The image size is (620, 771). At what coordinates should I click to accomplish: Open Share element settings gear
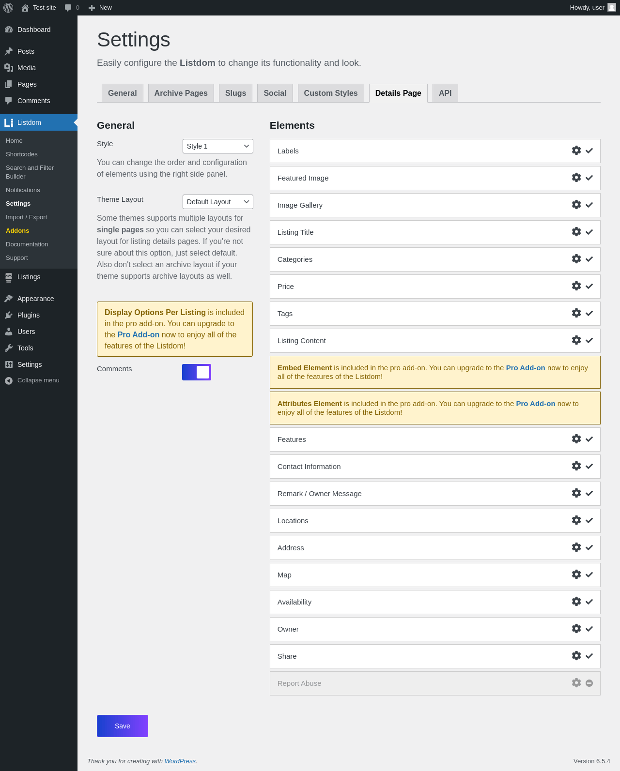[576, 656]
